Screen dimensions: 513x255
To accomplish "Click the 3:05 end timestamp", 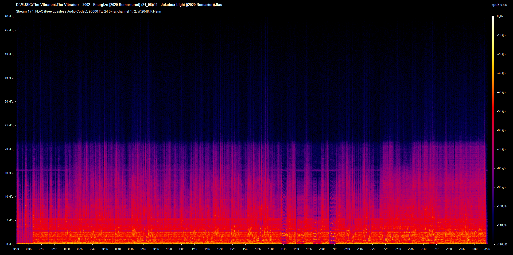I will pos(487,249).
